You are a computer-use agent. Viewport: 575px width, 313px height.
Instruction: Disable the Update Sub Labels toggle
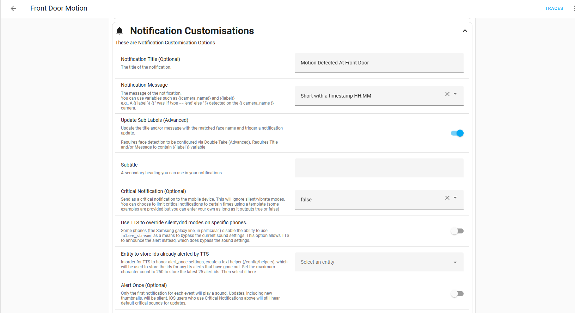457,133
